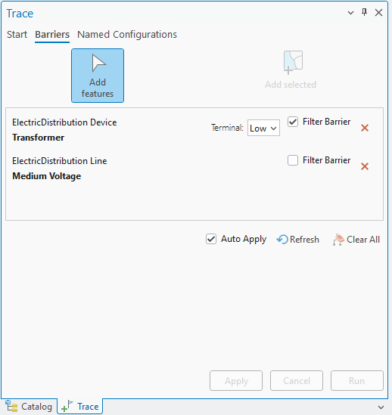Viewport: 392px width, 415px height.
Task: Open the Named Configurations tab
Action: click(x=127, y=35)
